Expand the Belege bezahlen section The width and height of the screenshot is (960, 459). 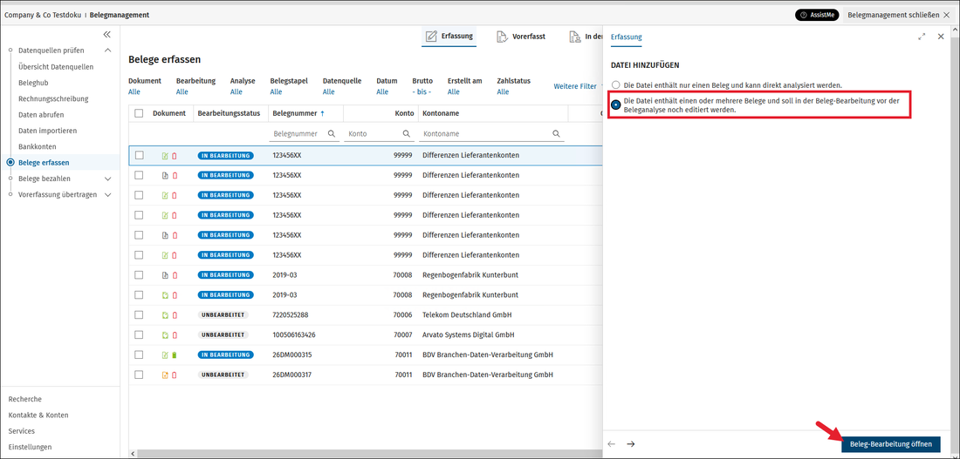[107, 179]
